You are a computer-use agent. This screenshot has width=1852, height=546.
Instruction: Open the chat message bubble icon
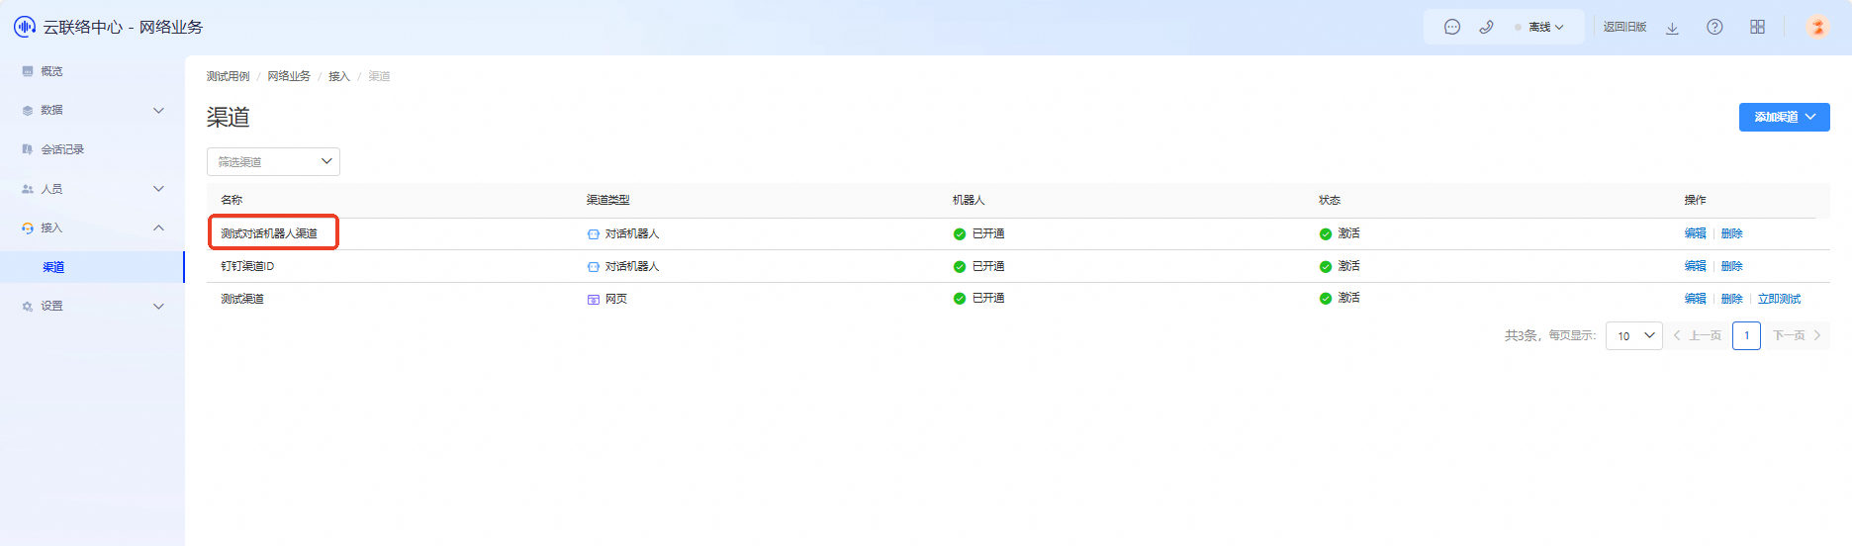pyautogui.click(x=1452, y=27)
